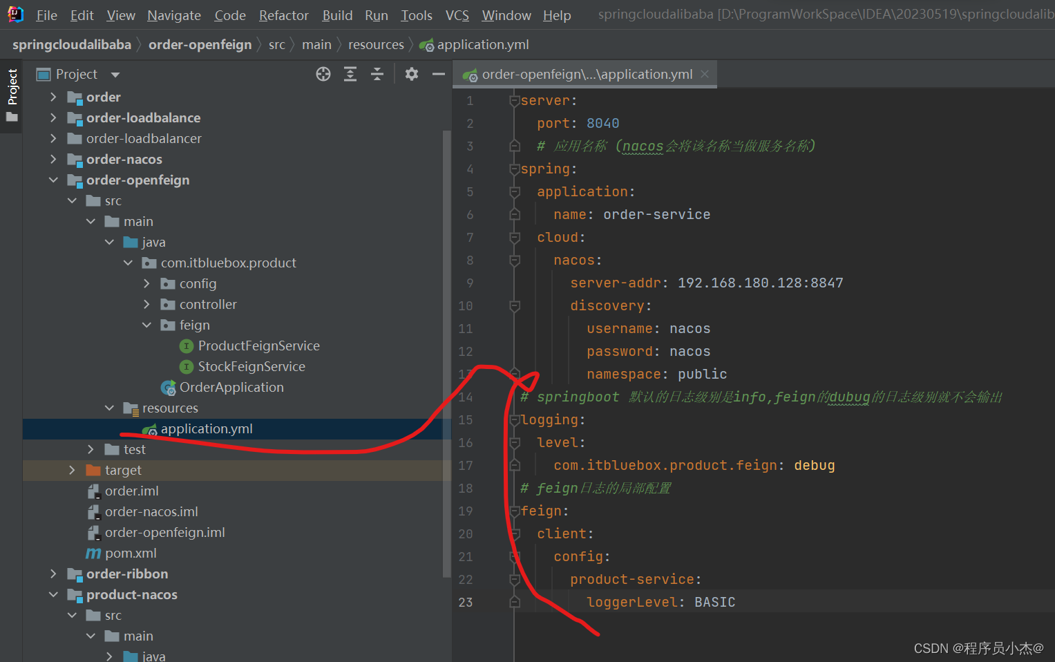Click the ProductFeignService interface icon
1055x662 pixels.
tap(186, 346)
